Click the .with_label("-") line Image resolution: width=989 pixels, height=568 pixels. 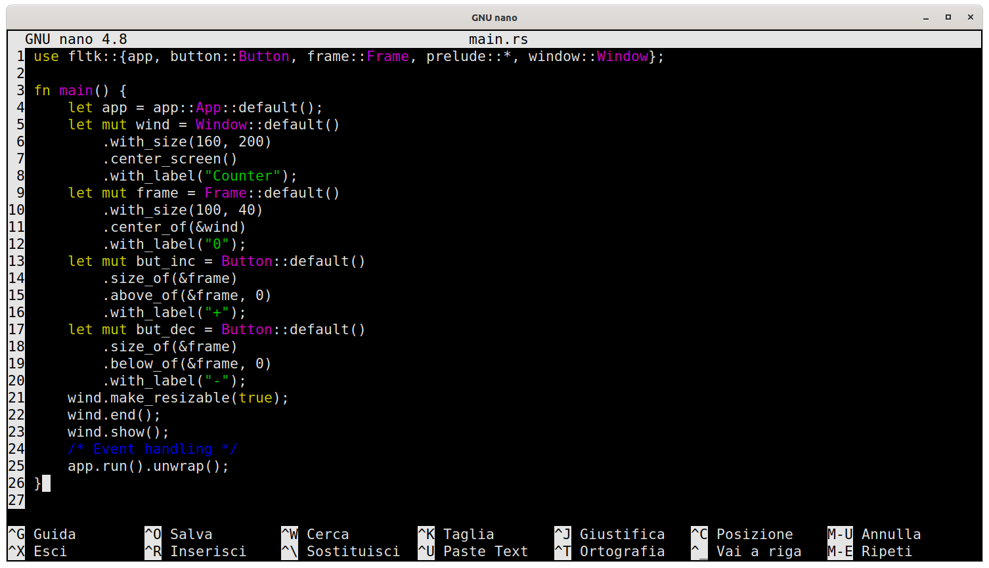174,381
